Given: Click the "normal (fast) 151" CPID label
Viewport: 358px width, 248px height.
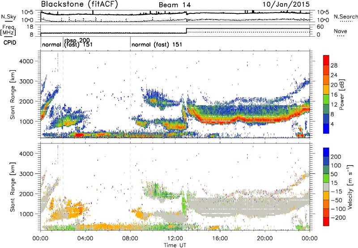Looking at the screenshot, I should pos(157,44).
